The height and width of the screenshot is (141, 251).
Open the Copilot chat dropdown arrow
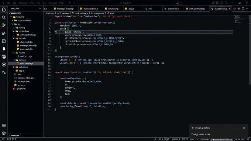pyautogui.click(x=181, y=3)
